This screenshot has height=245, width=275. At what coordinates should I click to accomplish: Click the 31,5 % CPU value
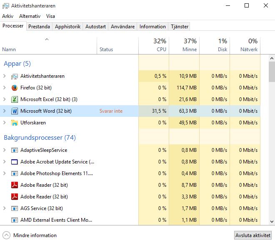tap(159, 111)
